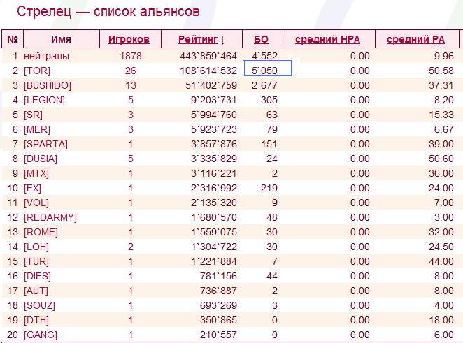Open the [DIES] alliance link
463x343 pixels.
(x=39, y=277)
